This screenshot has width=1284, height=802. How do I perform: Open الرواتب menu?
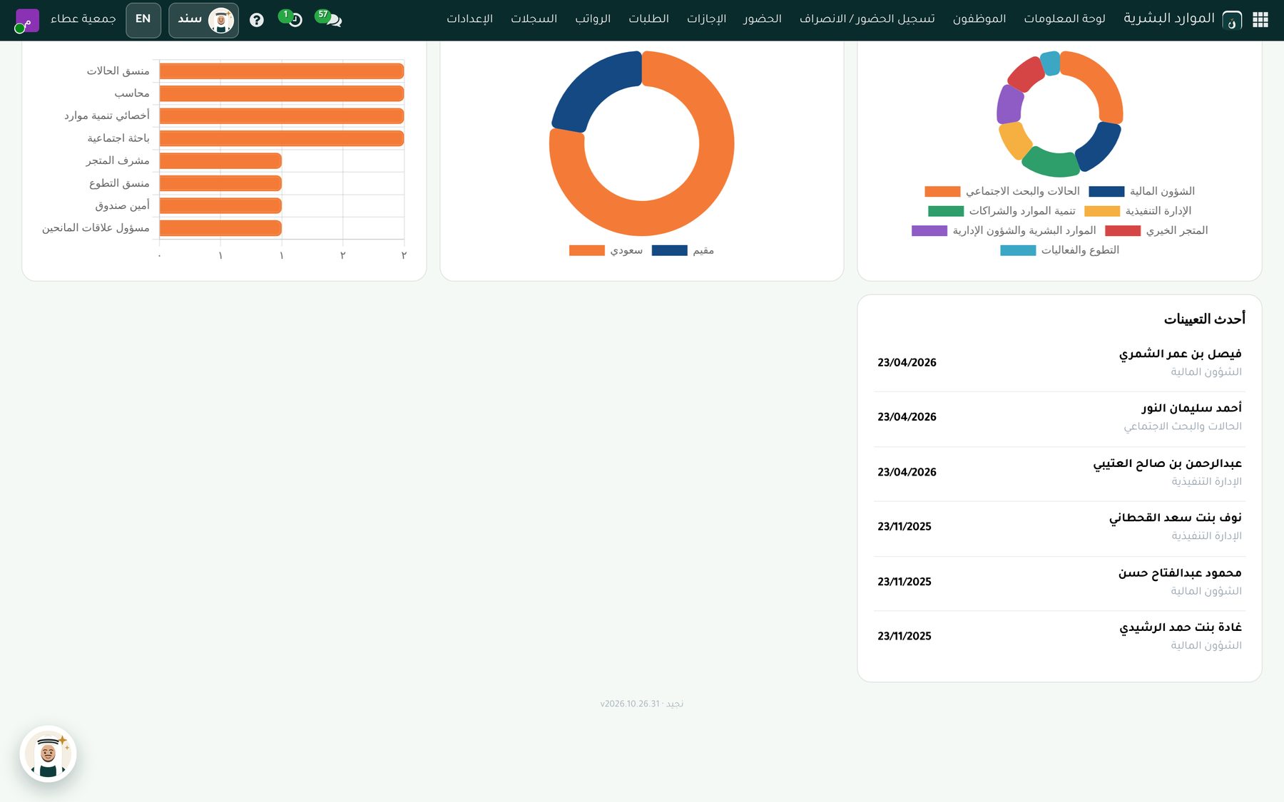point(593,19)
